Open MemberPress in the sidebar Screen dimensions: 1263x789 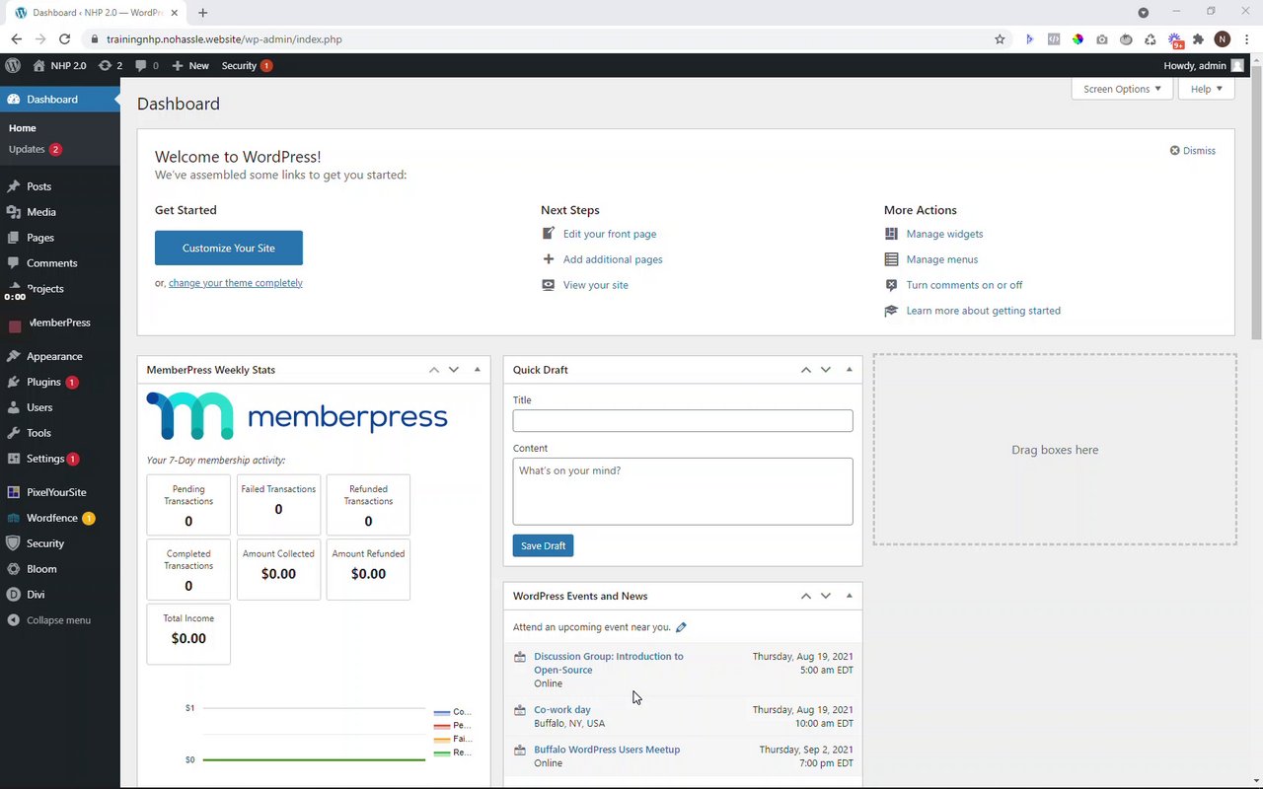coord(60,323)
